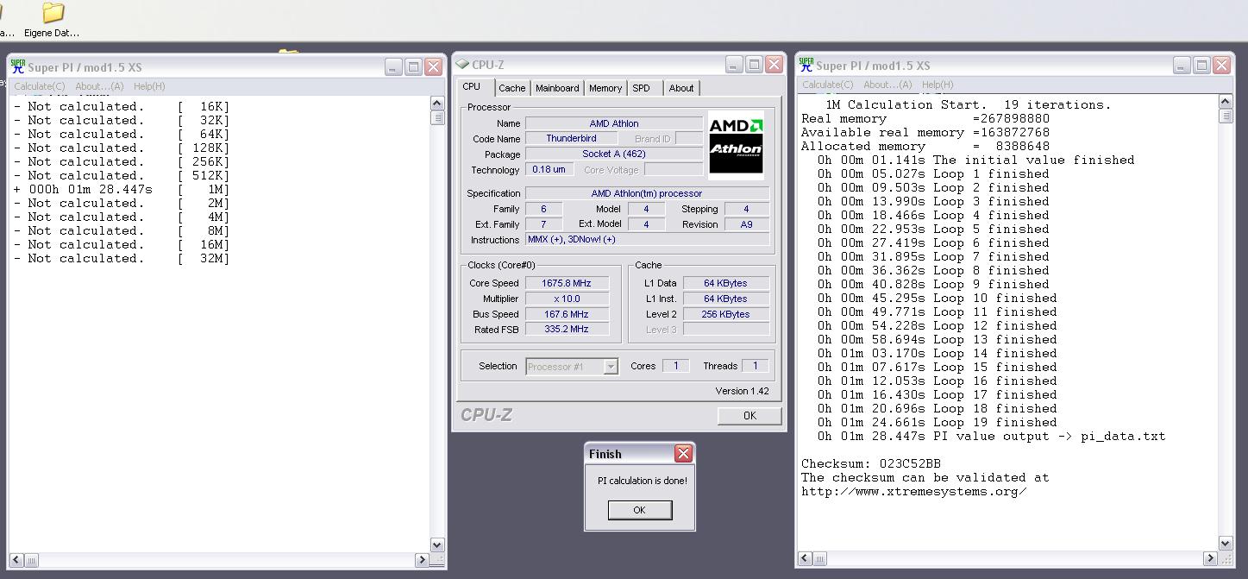Click the Core Speed value 1675.8 MHz
The image size is (1248, 579).
[567, 283]
